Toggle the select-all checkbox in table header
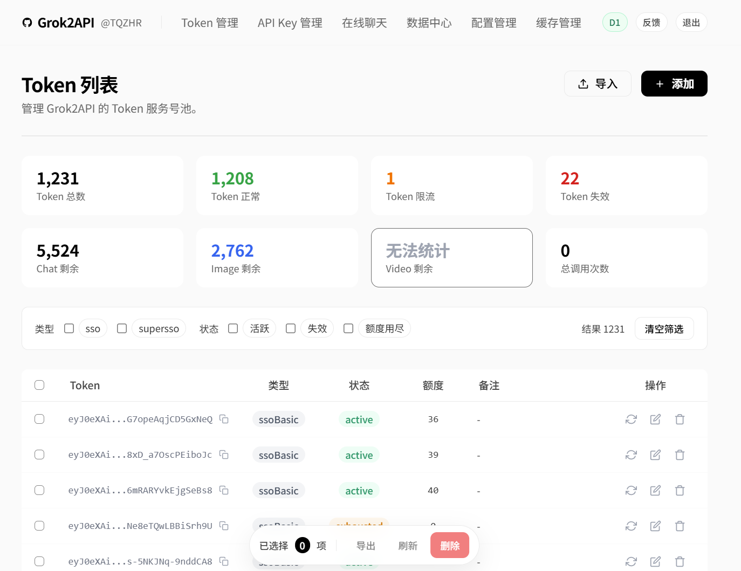The height and width of the screenshot is (571, 741). pyautogui.click(x=39, y=385)
